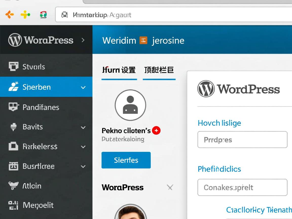Open the Hovch lislige link
The width and height of the screenshot is (292, 219).
tap(219, 123)
